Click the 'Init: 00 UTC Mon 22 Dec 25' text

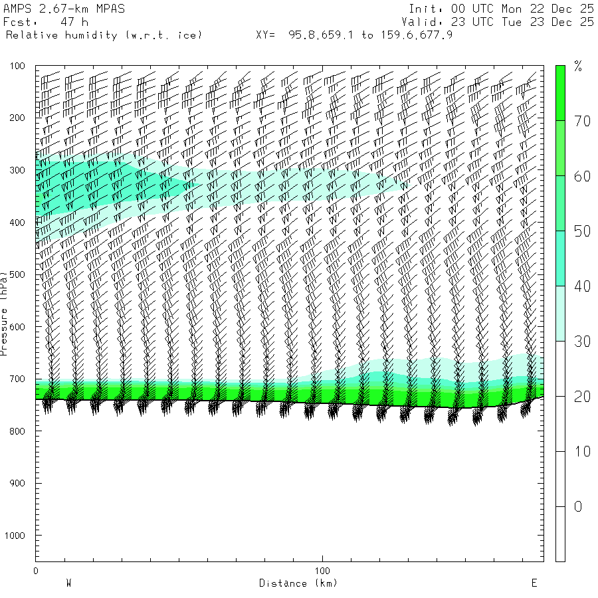(501, 9)
